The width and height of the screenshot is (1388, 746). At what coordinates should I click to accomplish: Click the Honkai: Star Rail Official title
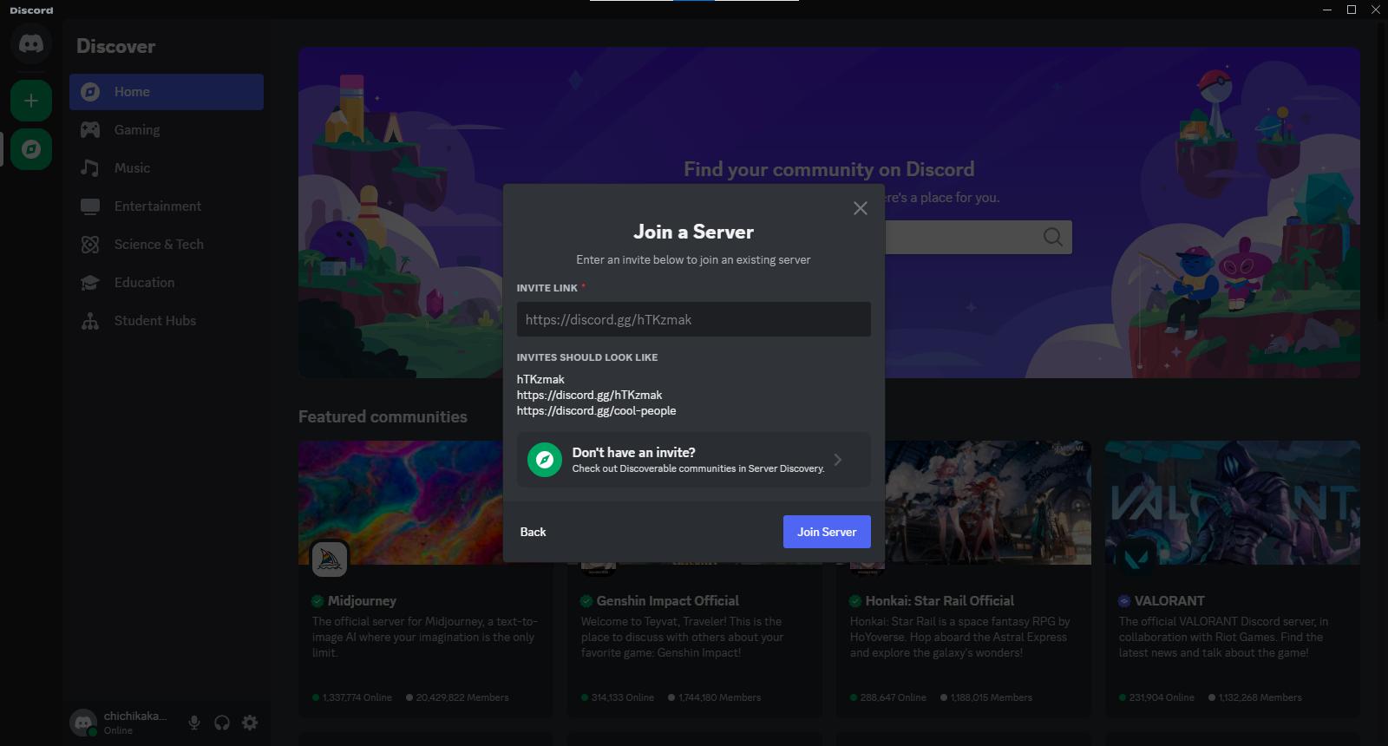(940, 601)
